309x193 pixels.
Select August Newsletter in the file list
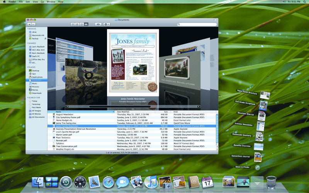point(132,114)
